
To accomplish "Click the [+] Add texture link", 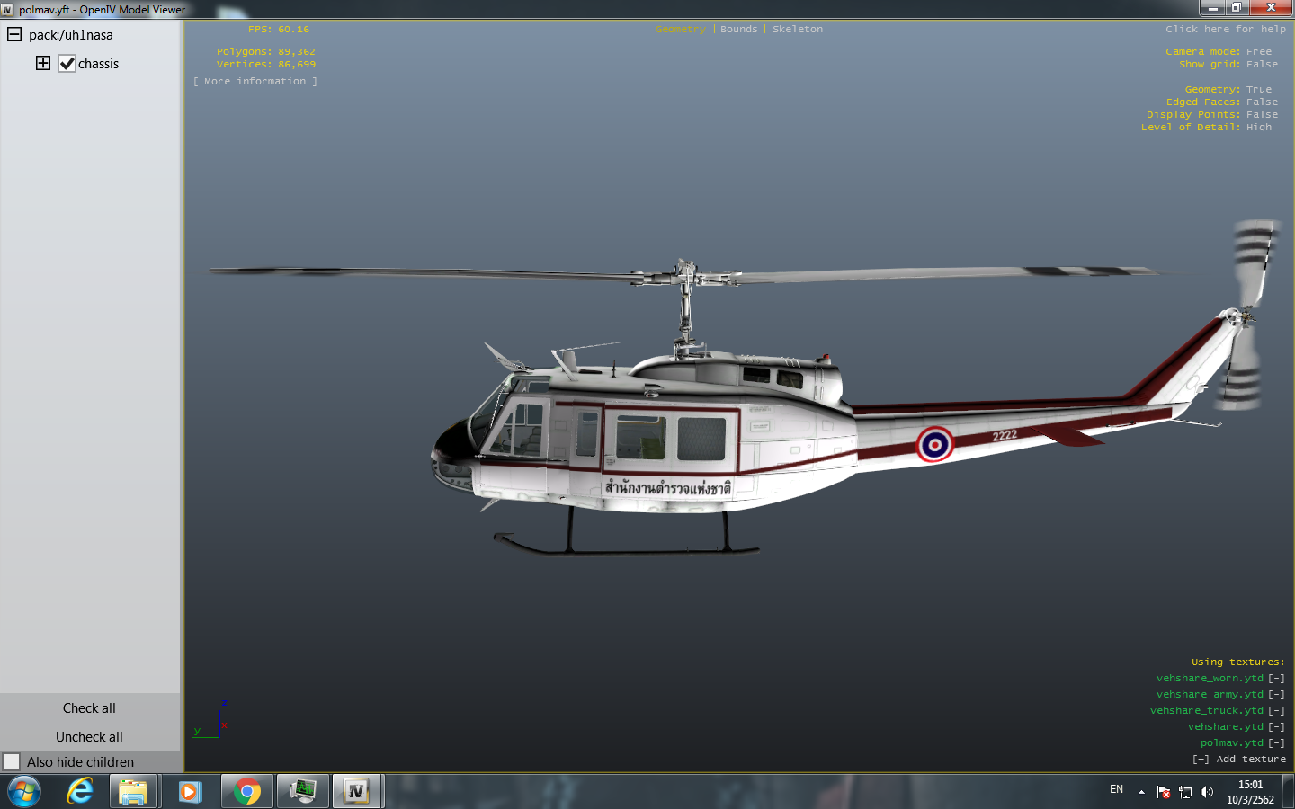I will pos(1239,760).
